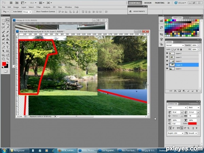Select the Paint Bucket tool
Viewport: 204px width, 153px height.
[x=7, y=39]
